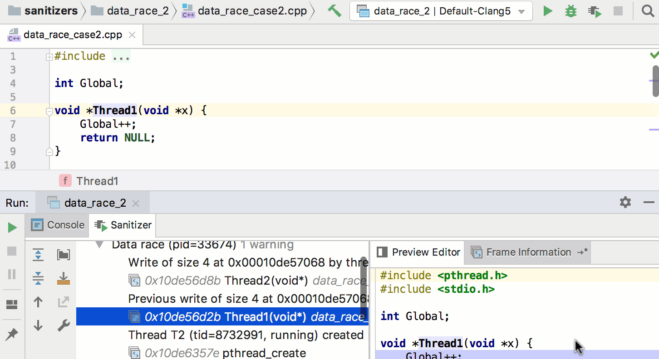The image size is (659, 359).
Task: Click 'return NULL;' on line 8
Action: coord(118,138)
